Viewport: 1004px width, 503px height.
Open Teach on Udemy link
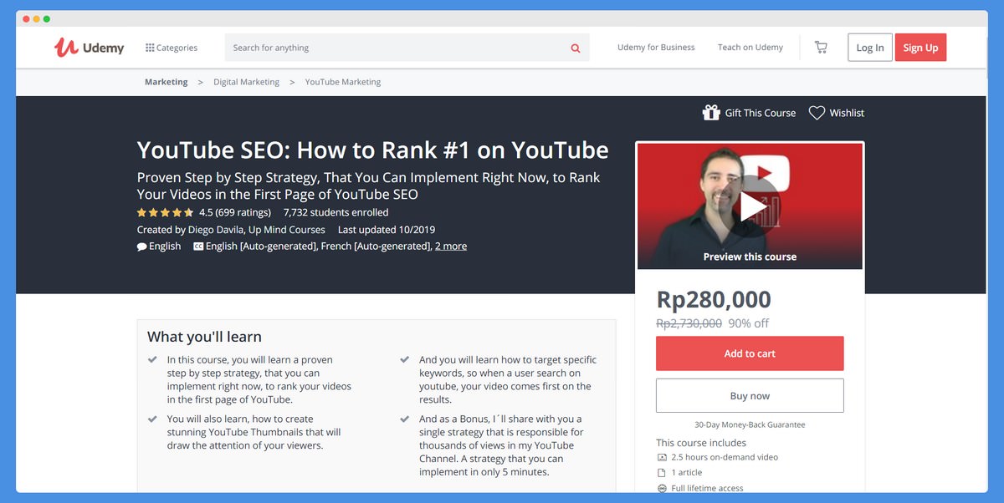tap(750, 48)
